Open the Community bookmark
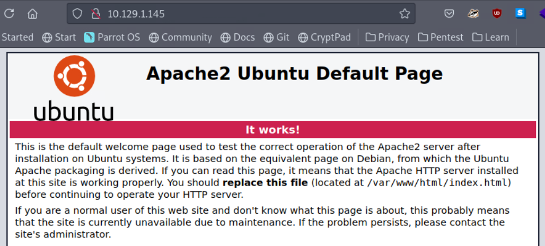 180,37
